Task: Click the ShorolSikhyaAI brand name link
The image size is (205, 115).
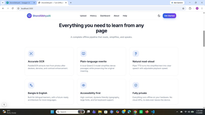Action: (x=41, y=16)
